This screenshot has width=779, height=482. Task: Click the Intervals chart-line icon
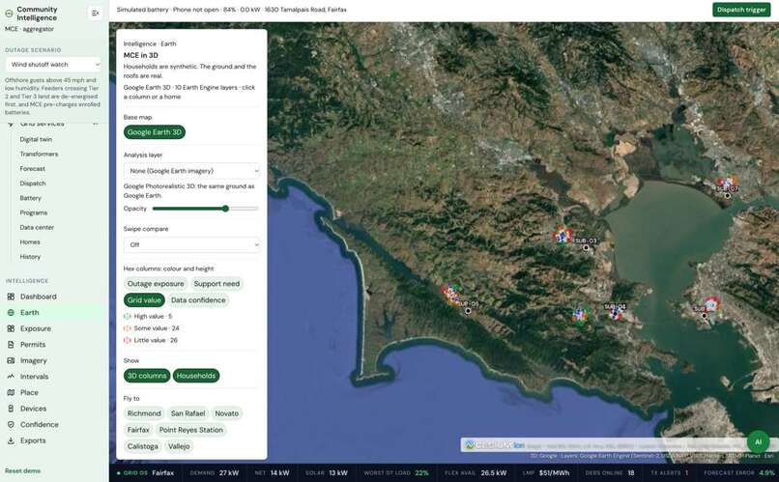coord(11,377)
